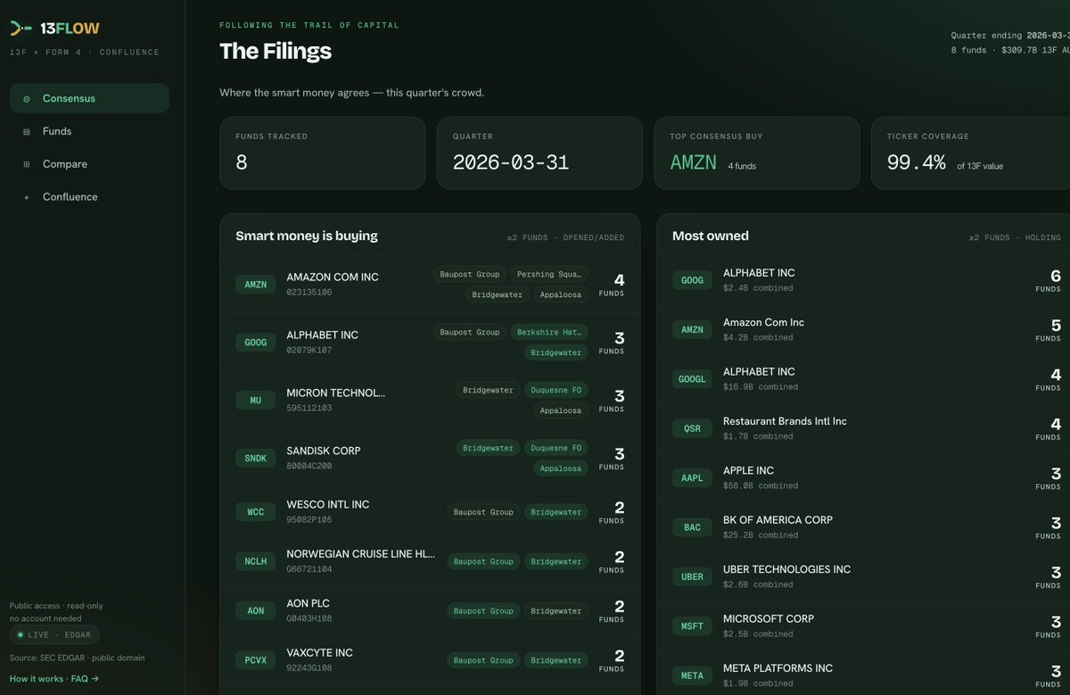This screenshot has height=695, width=1070.
Task: Click the MU ticker badge
Action: pyautogui.click(x=256, y=401)
